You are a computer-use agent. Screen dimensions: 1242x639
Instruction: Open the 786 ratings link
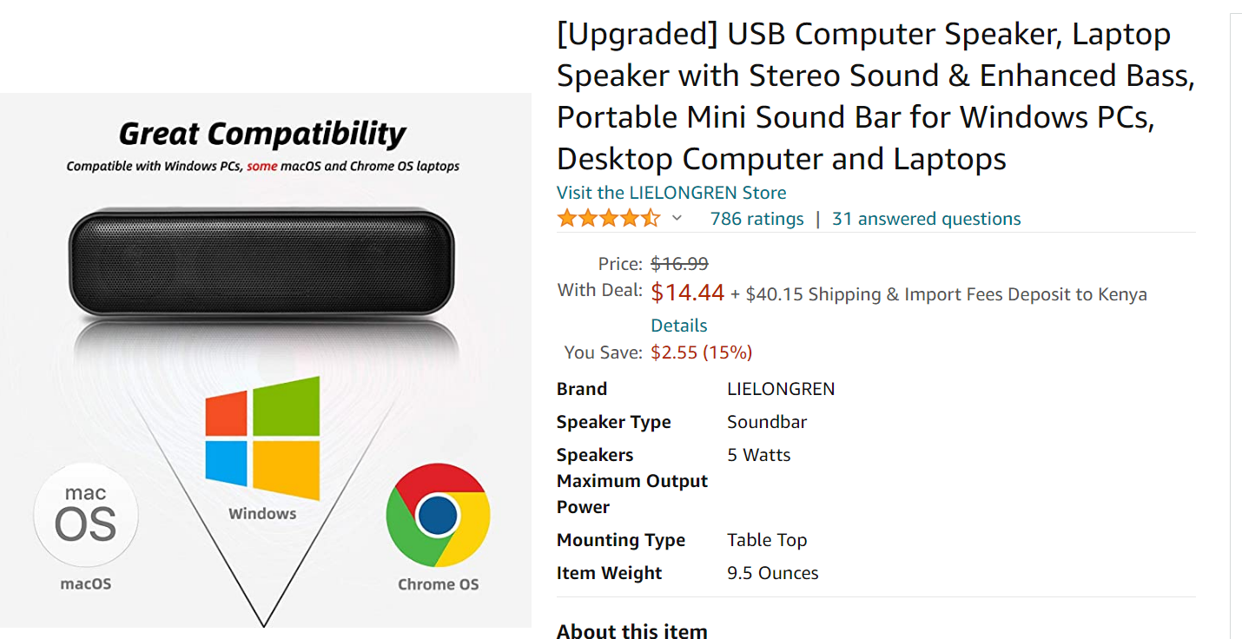[x=756, y=219]
